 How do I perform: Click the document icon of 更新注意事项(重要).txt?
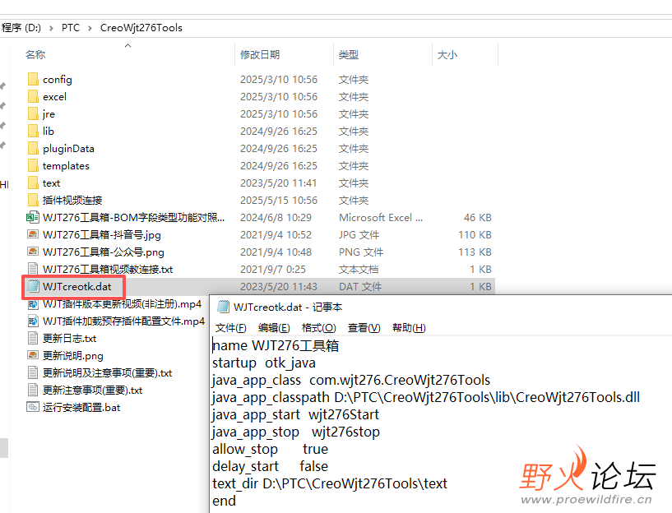pyautogui.click(x=33, y=390)
